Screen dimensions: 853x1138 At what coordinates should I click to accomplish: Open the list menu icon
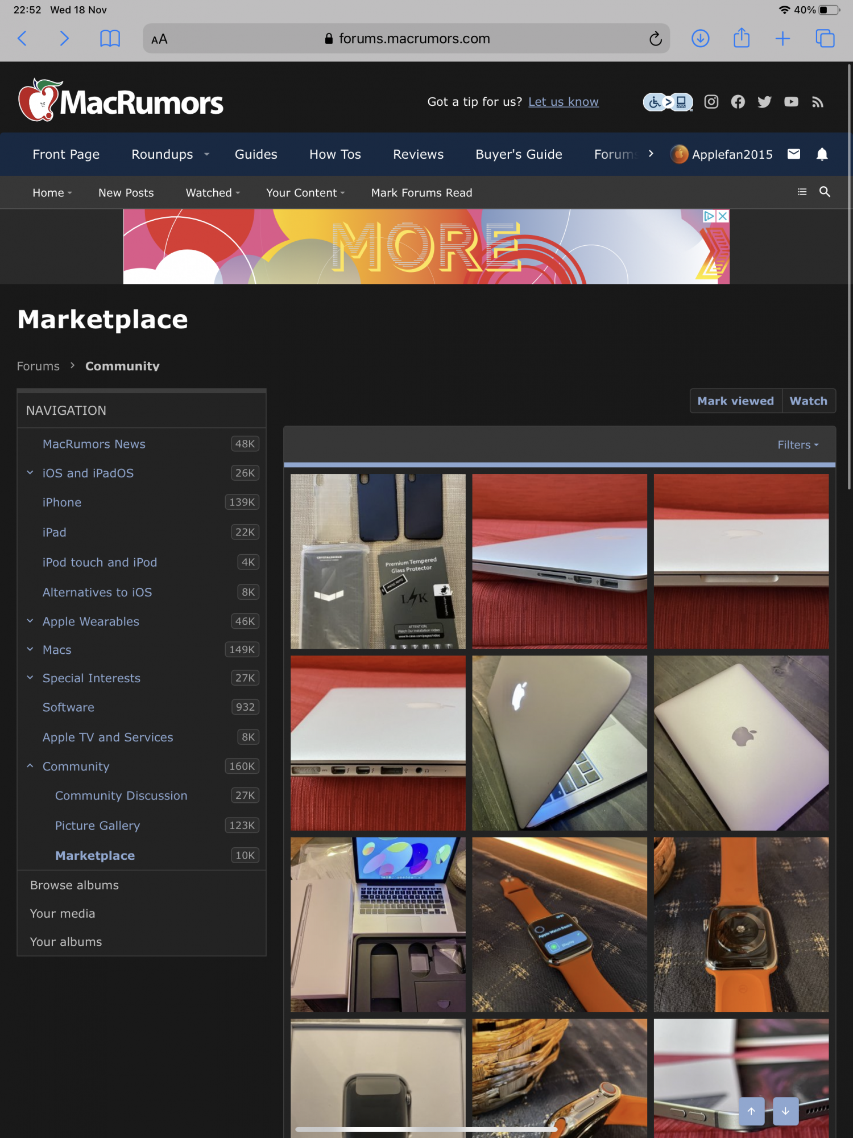tap(802, 192)
